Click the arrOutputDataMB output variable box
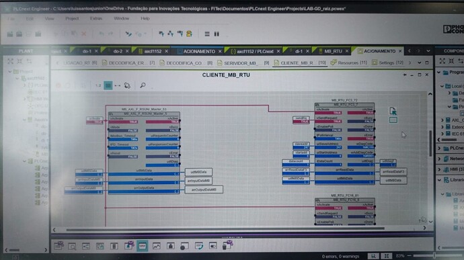The image size is (464, 260). 204,189
